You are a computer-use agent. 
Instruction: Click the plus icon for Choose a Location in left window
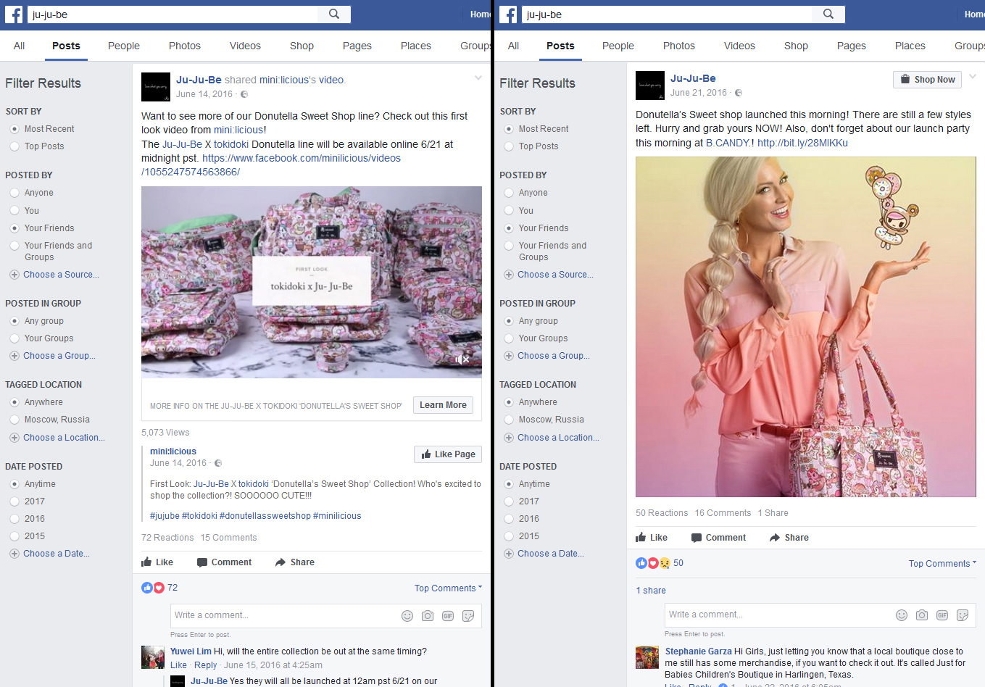(x=14, y=438)
